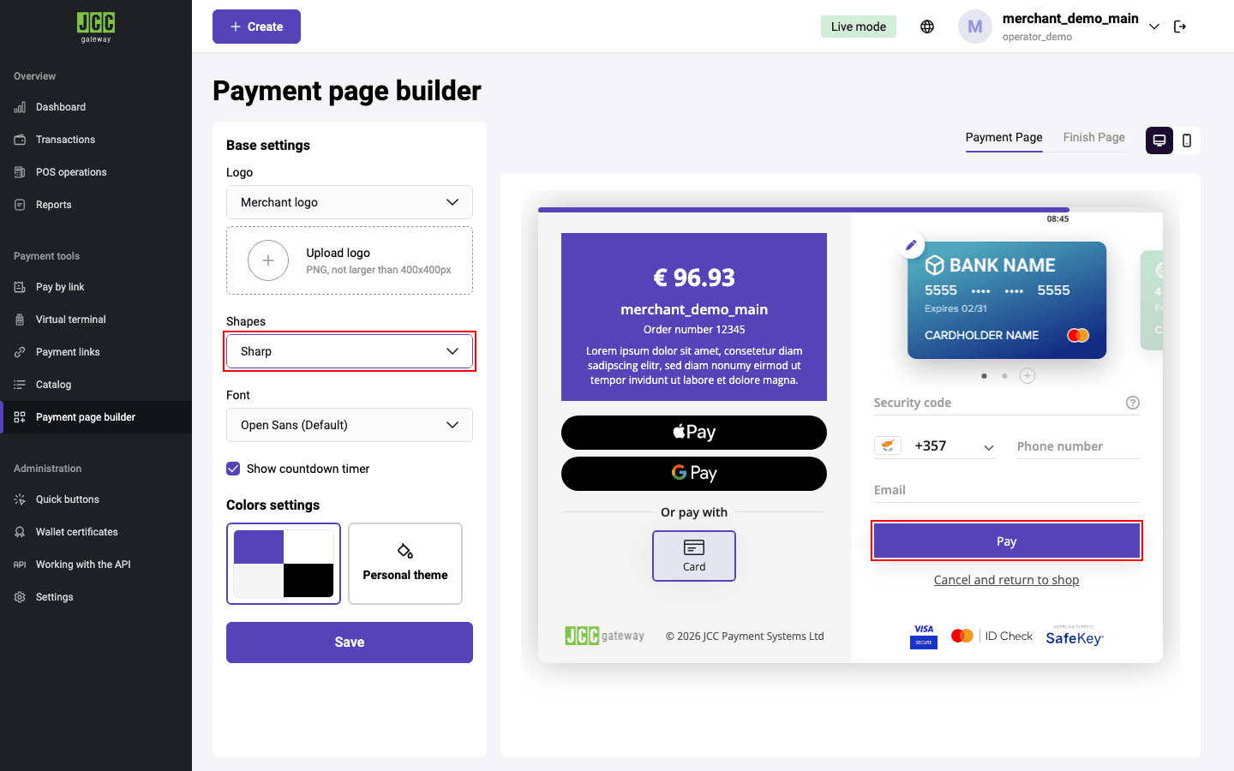Open the Merchant logo dropdown
Image resolution: width=1234 pixels, height=771 pixels.
350,202
